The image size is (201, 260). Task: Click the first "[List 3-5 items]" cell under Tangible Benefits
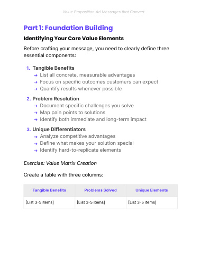49,203
